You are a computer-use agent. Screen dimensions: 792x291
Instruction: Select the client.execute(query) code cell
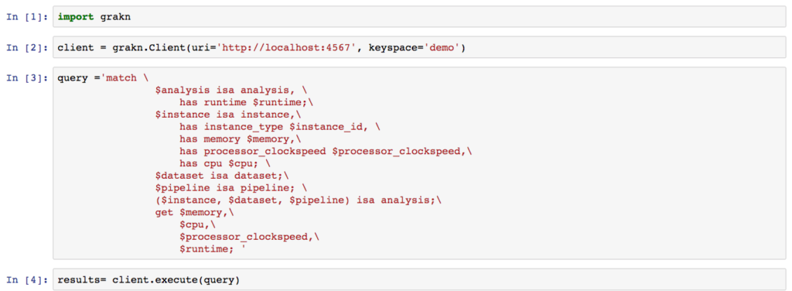(x=419, y=279)
